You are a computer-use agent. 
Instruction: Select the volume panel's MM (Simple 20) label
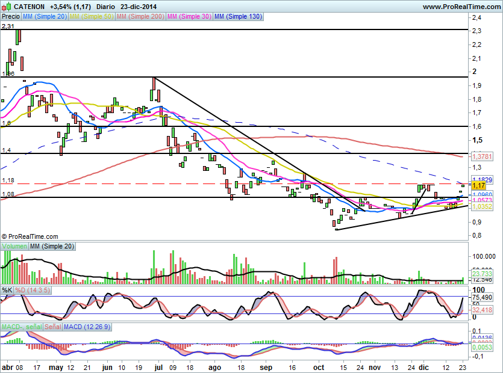click(52, 247)
